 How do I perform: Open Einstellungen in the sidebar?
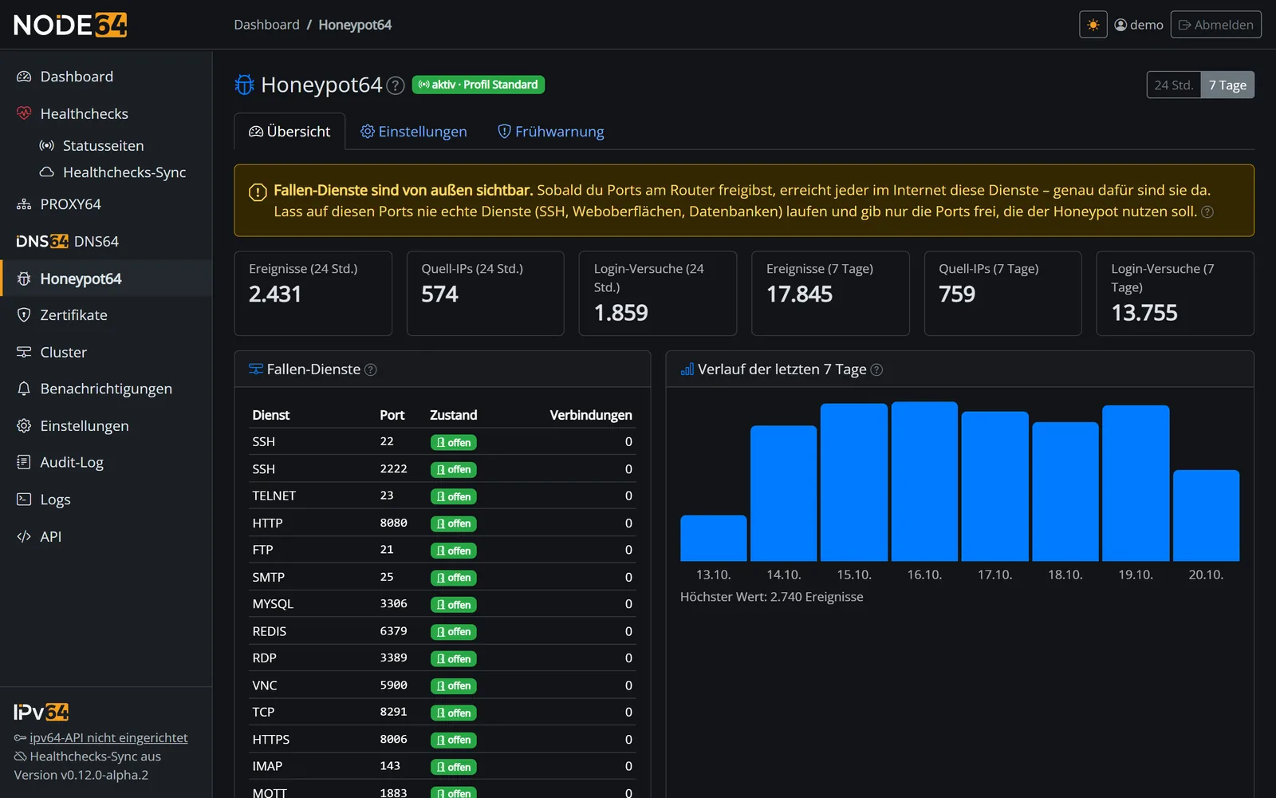tap(106, 425)
